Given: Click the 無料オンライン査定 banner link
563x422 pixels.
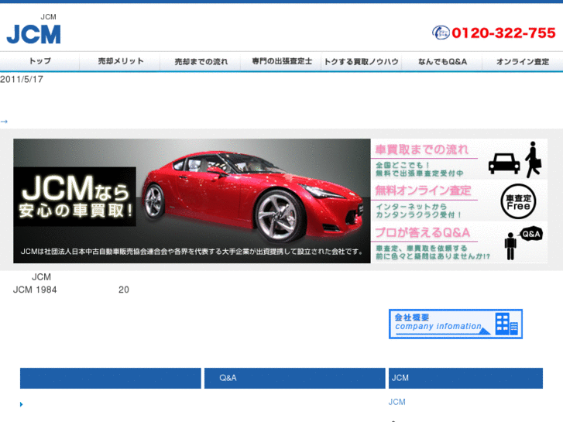Looking at the screenshot, I should click(x=459, y=201).
